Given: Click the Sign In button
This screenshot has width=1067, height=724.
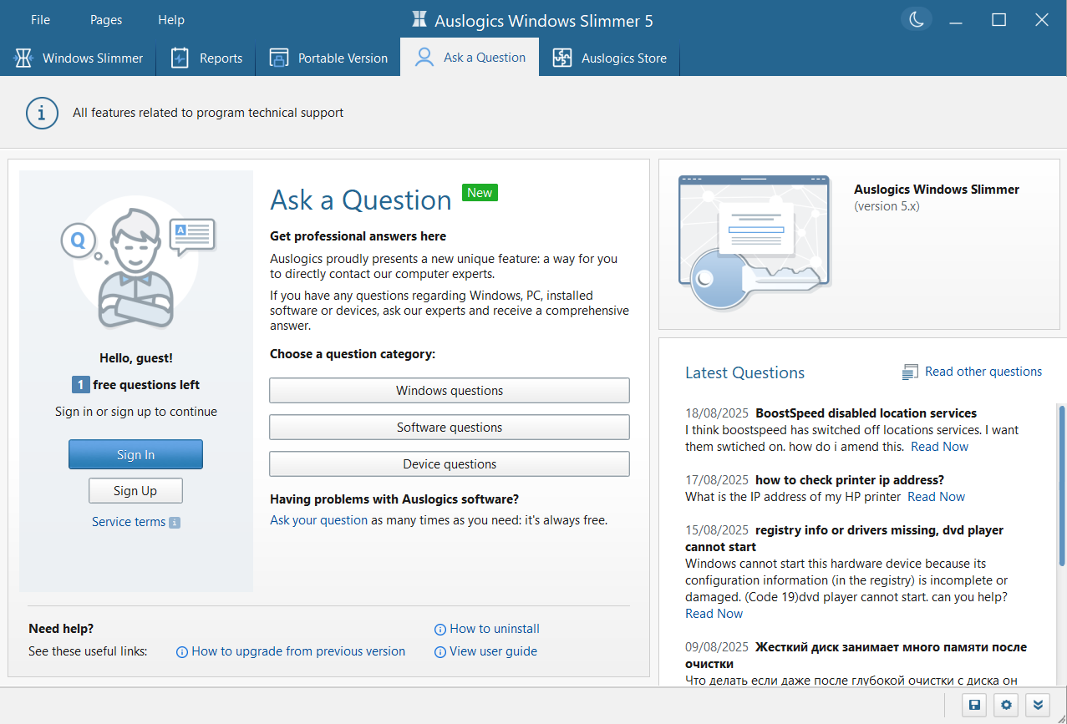Looking at the screenshot, I should click(135, 454).
